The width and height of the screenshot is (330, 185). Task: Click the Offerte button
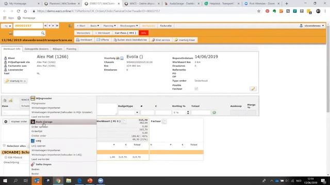103,40
